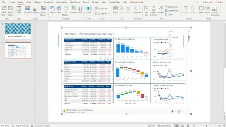The width and height of the screenshot is (226, 127).
Task: Switch to Slide Sorter view in status bar
Action: click(x=182, y=126)
